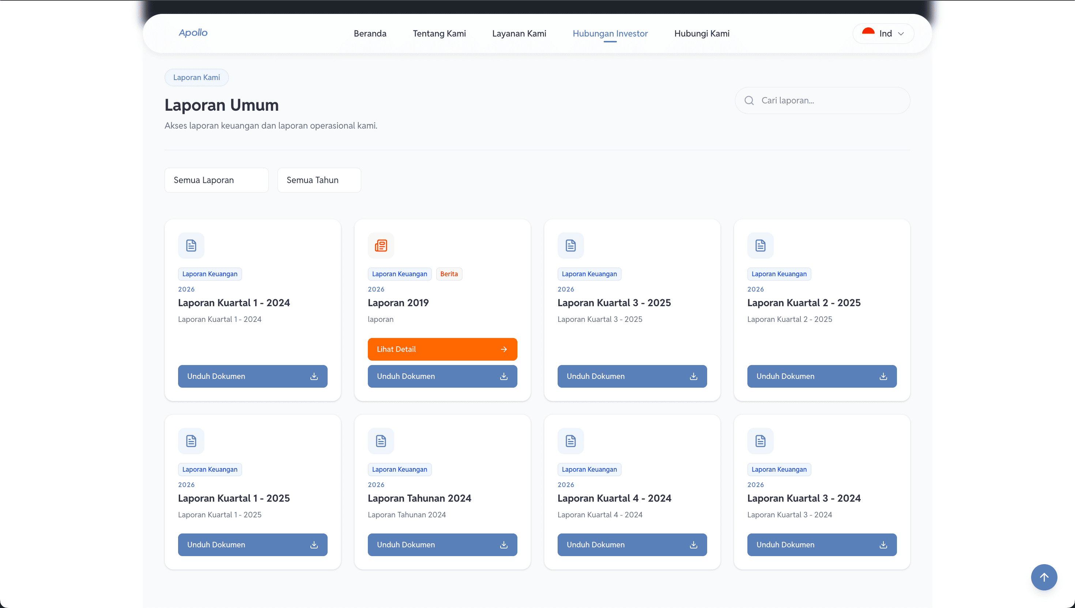This screenshot has width=1075, height=608.
Task: Click the Laporan Kuartal 2 - 2025 title
Action: point(804,303)
